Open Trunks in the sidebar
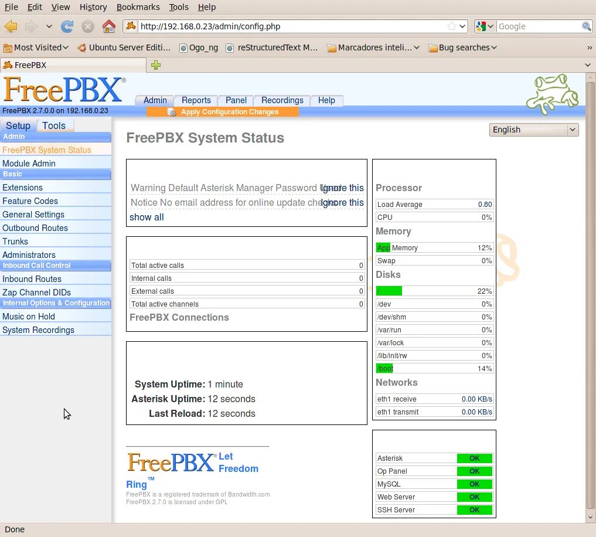This screenshot has width=596, height=537. pos(56,242)
